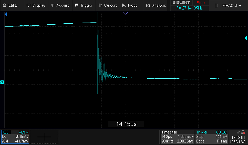Open the Display menu

tap(36, 6)
